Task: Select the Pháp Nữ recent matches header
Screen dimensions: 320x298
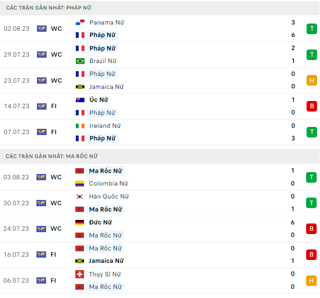Action: tap(49, 8)
